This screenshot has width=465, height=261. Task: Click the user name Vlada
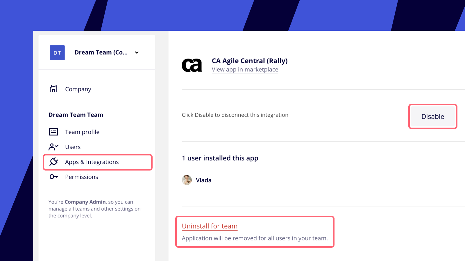204,180
